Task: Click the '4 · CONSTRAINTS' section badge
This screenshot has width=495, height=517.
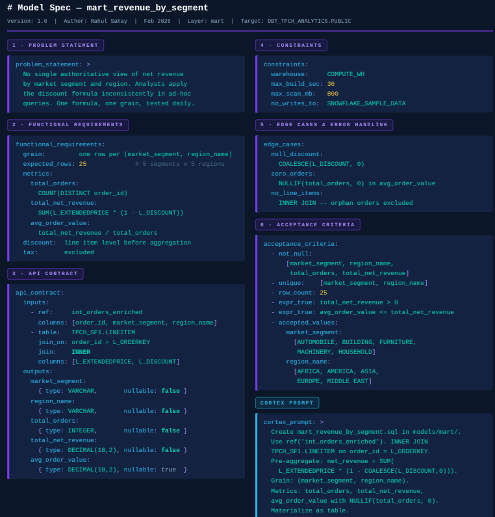Action: click(291, 45)
